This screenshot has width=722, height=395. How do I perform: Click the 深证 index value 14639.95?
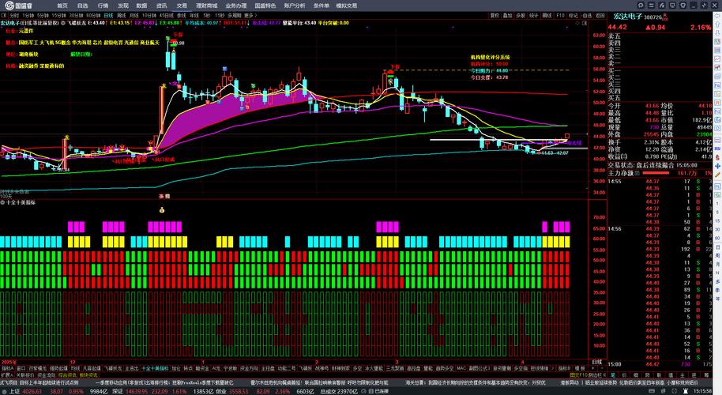click(136, 391)
